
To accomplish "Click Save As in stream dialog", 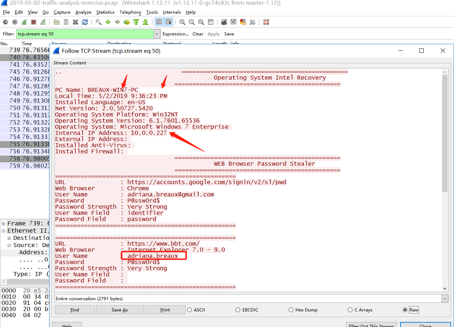I will pos(120,310).
